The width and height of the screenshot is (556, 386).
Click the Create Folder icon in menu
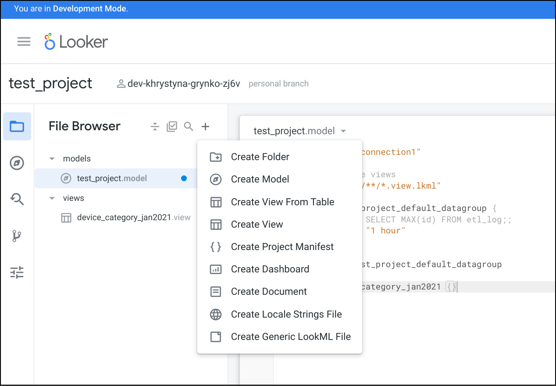(216, 157)
